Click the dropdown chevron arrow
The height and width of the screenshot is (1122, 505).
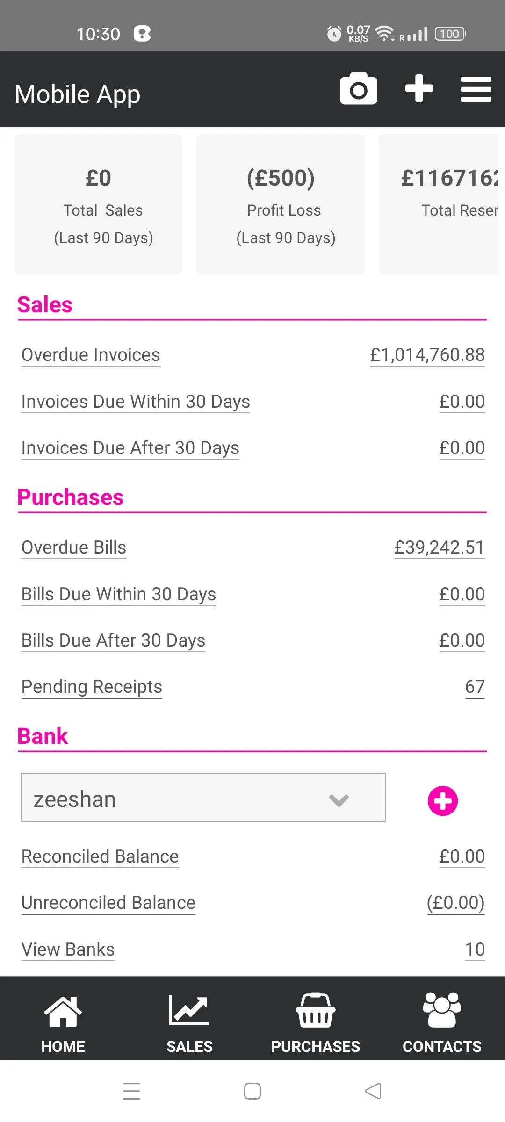click(339, 800)
